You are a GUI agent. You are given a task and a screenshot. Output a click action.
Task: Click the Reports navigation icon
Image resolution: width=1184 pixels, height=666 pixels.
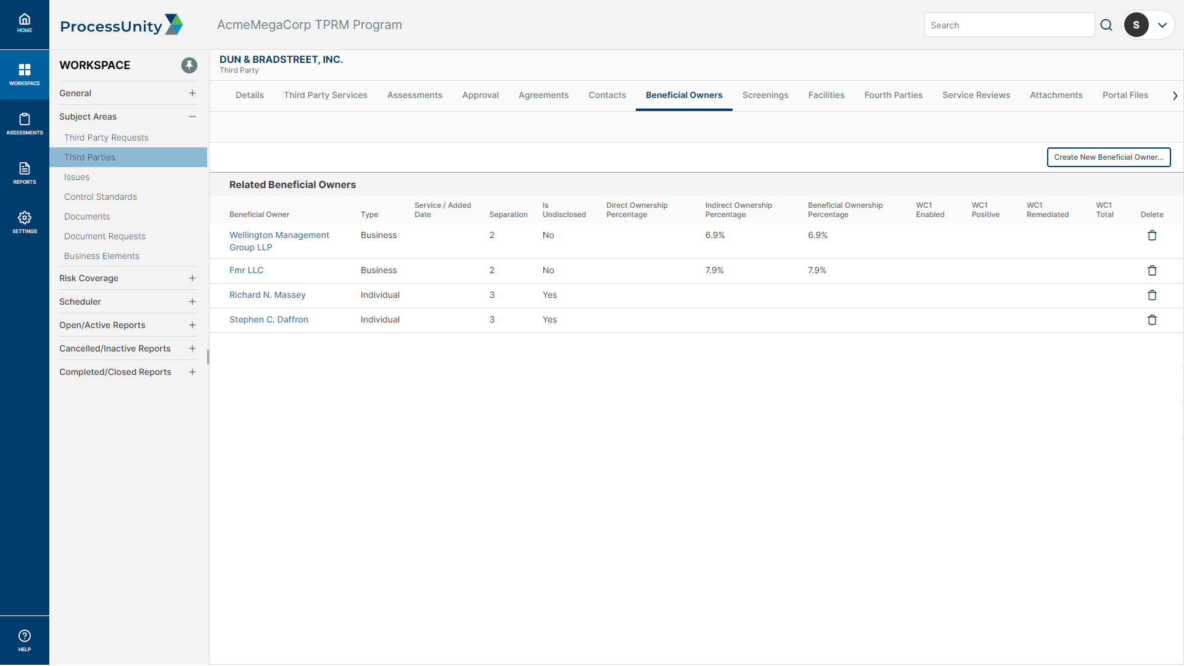point(25,173)
